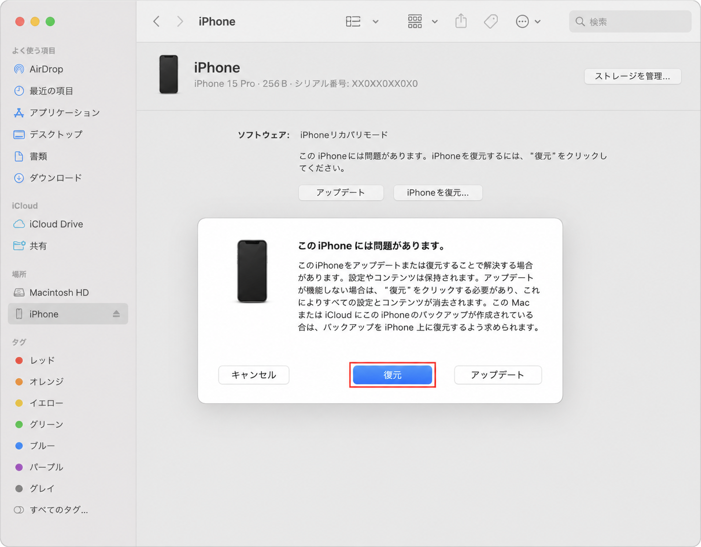
Task: Click アップデート button under software section
Action: click(x=341, y=192)
